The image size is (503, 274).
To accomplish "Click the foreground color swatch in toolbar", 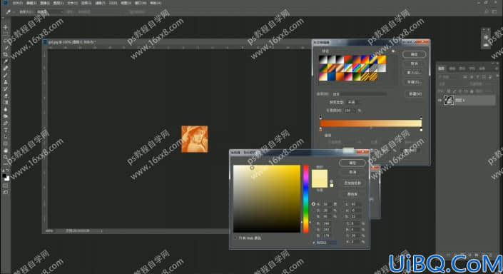I will pos(4,176).
